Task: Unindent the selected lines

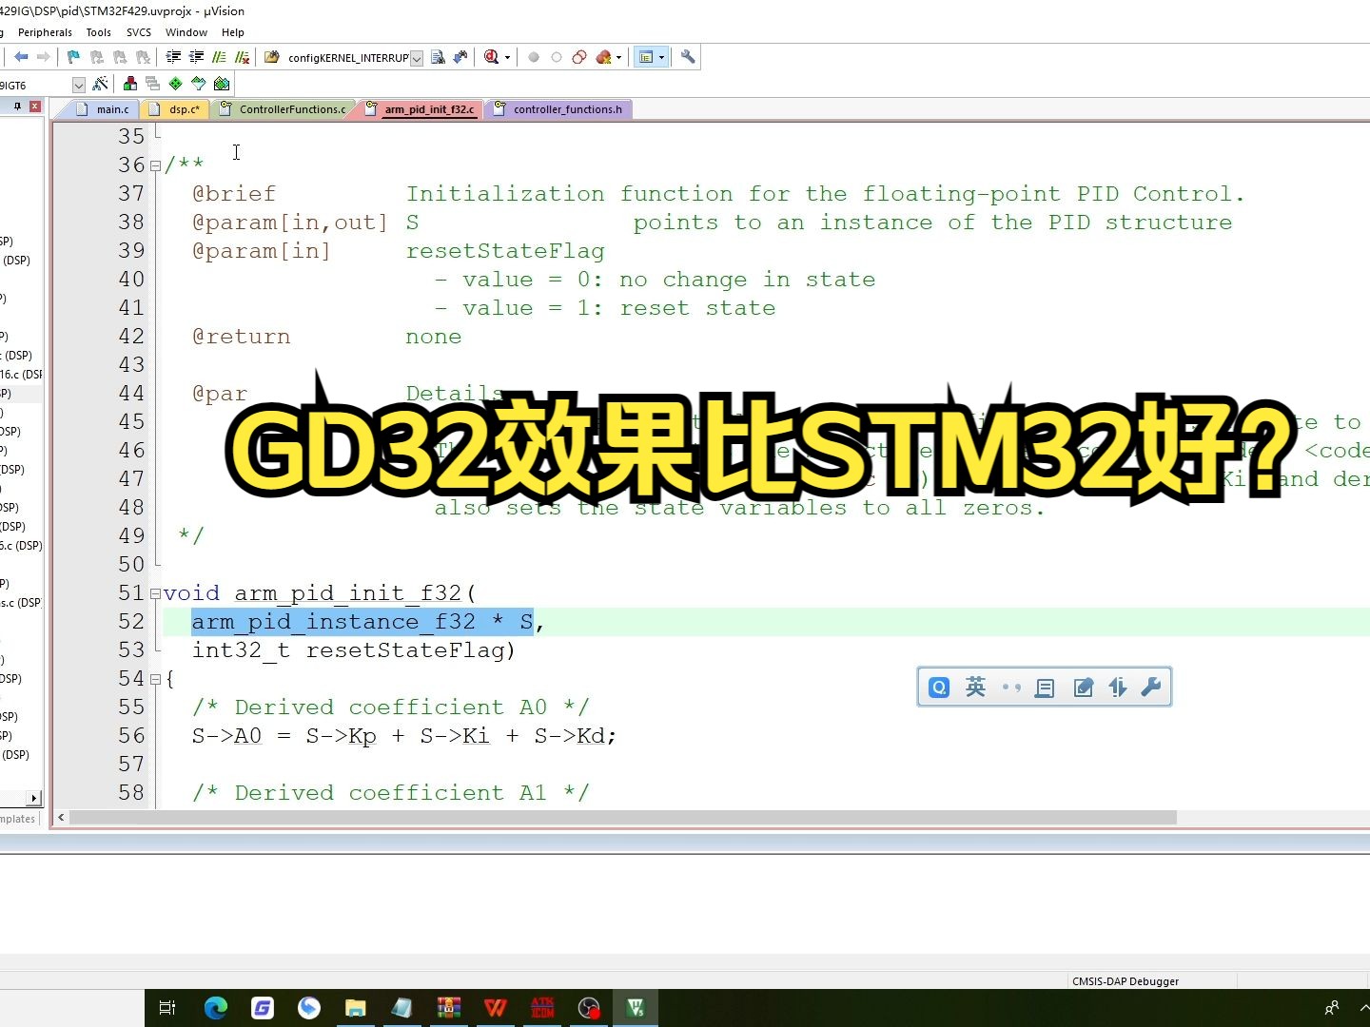Action: tap(196, 57)
